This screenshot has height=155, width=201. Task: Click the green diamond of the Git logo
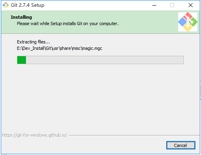[193, 22]
